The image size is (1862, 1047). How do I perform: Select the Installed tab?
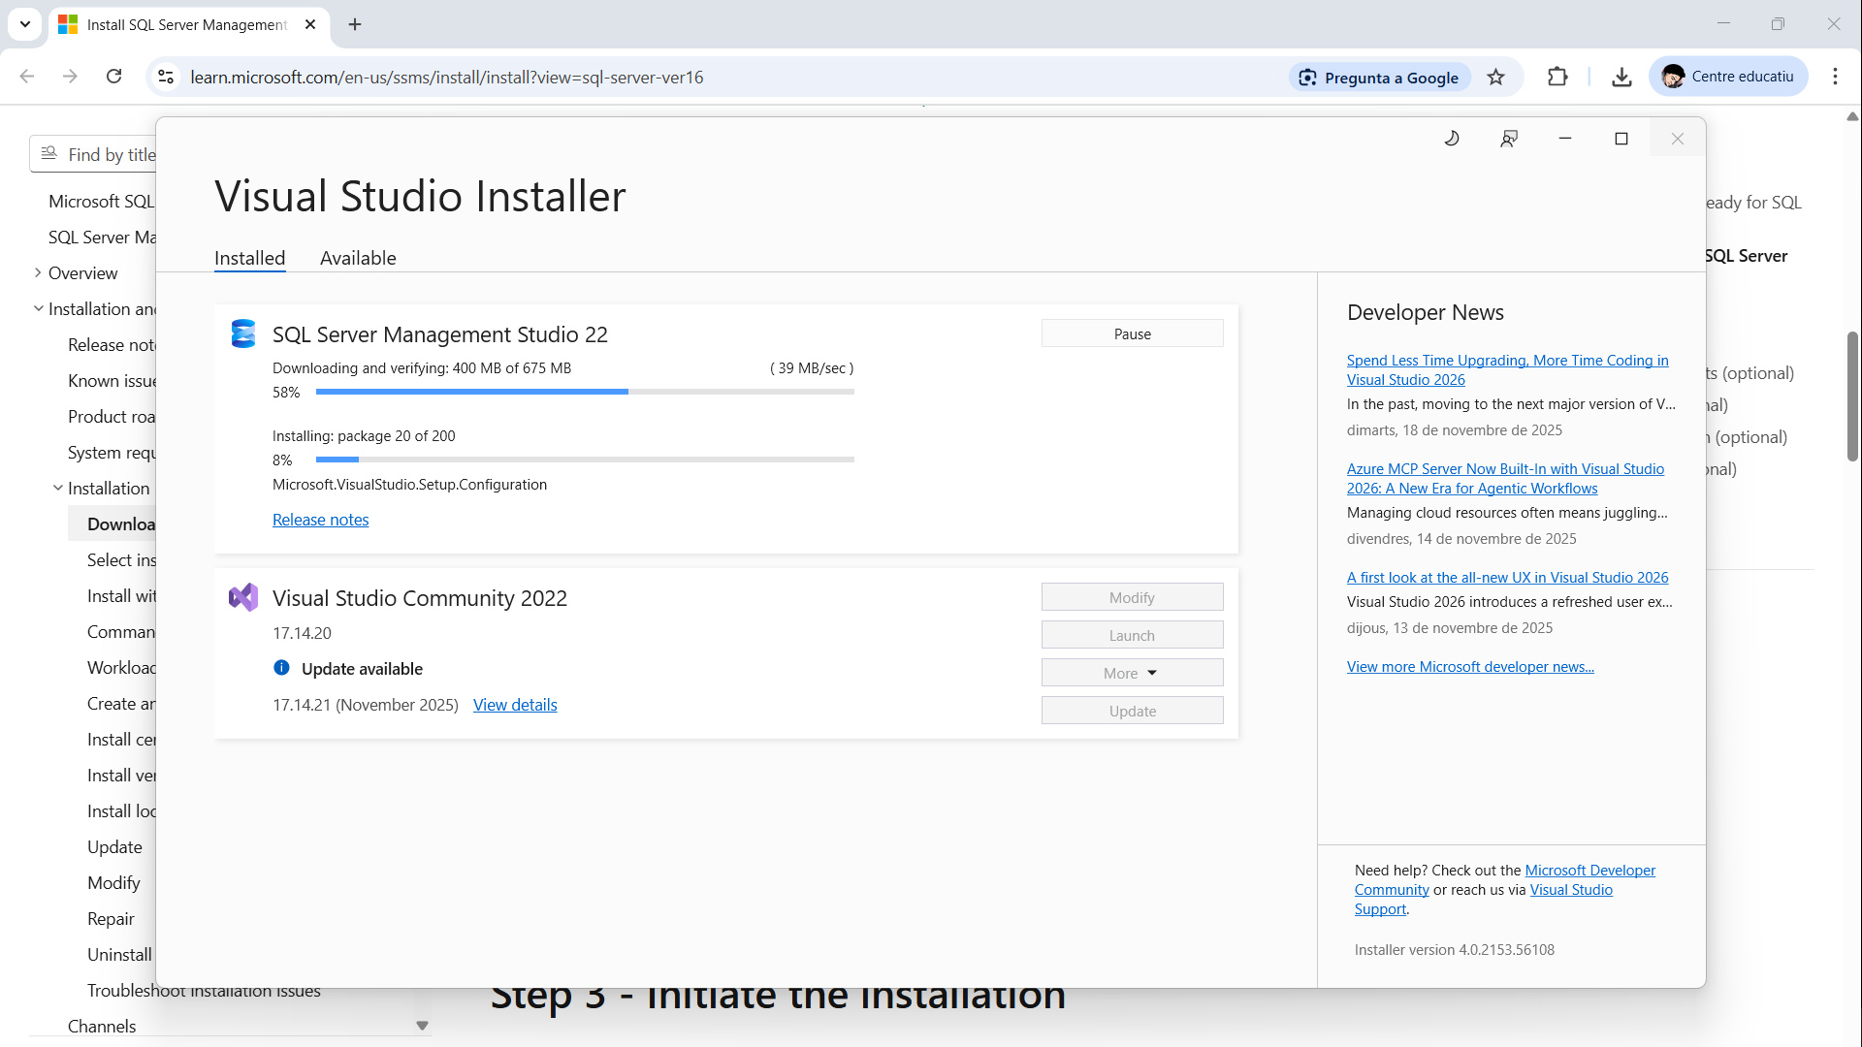[x=249, y=258]
